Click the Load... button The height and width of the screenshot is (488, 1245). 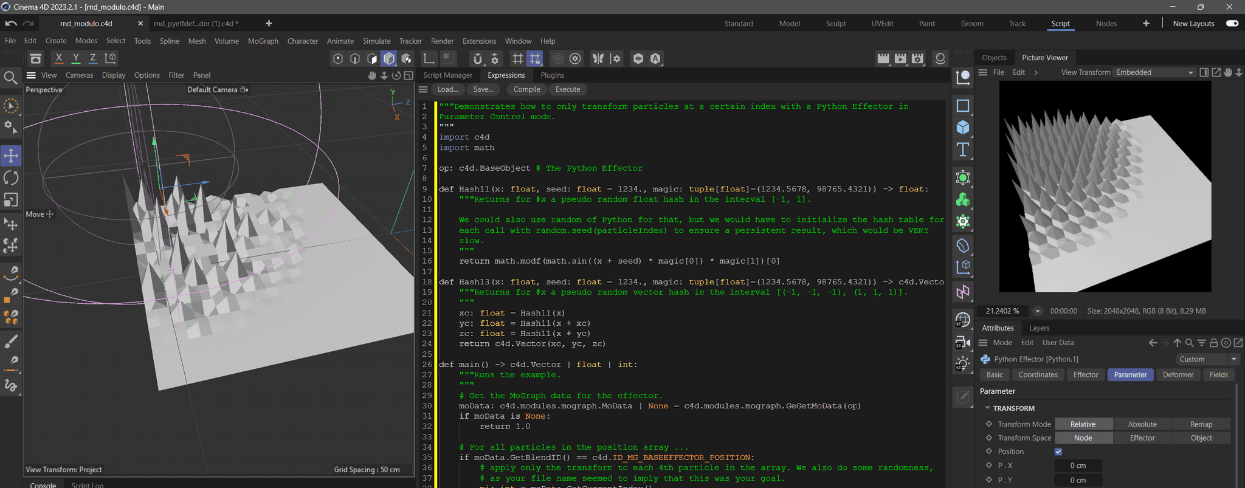point(448,89)
